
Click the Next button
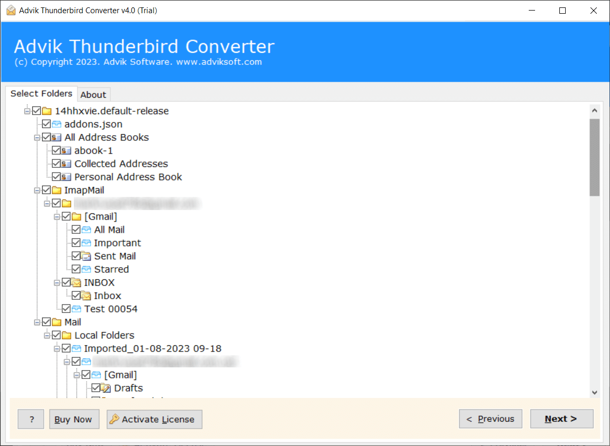561,419
